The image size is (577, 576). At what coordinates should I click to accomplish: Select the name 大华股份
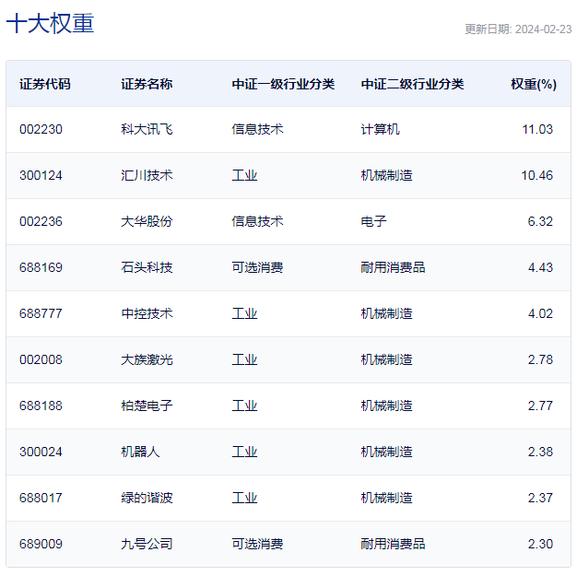click(147, 221)
